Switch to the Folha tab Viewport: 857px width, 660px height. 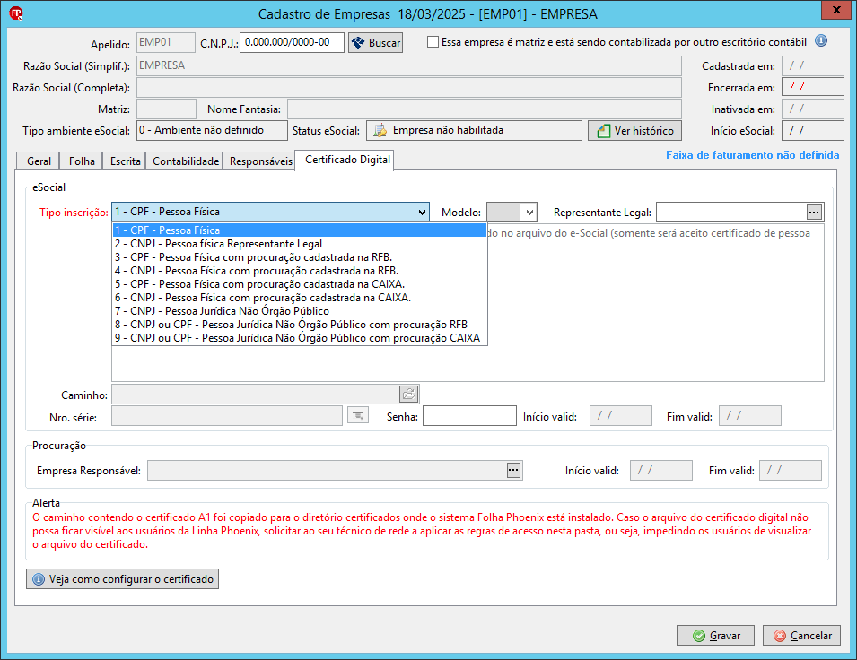tap(82, 161)
